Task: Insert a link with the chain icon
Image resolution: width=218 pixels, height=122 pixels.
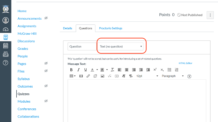Action: (x=88, y=76)
